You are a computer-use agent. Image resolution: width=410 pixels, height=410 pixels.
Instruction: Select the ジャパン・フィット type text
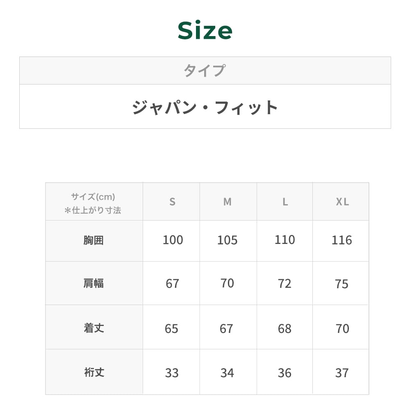point(205,107)
